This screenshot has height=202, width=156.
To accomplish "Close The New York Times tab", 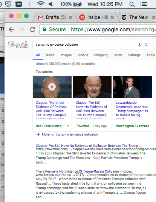I will pyautogui.click(x=154, y=17).
